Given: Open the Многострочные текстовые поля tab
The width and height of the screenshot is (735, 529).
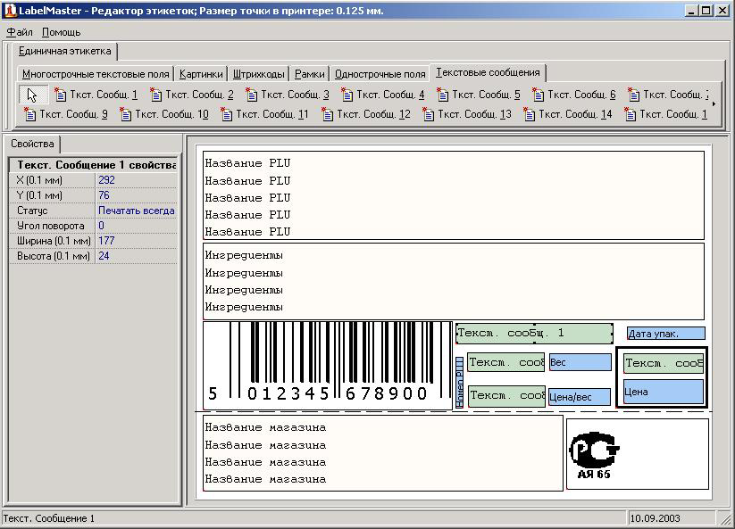Looking at the screenshot, I should tap(96, 74).
